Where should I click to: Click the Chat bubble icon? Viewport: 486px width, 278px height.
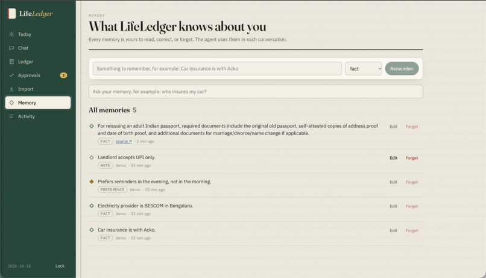tap(11, 48)
